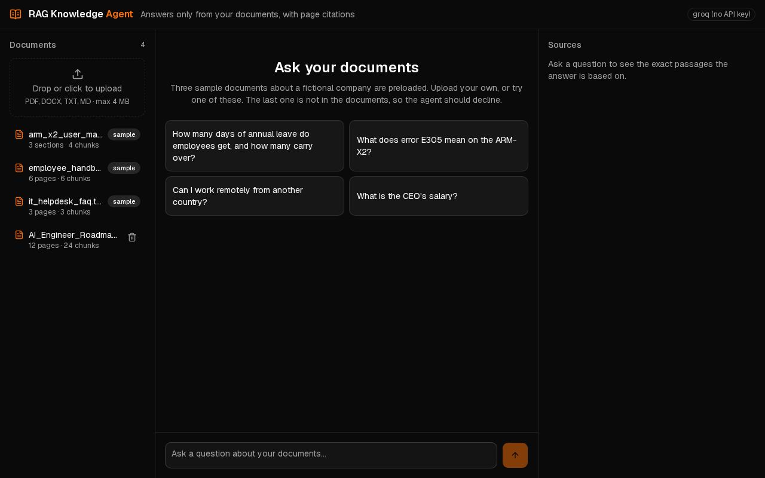The height and width of the screenshot is (478, 765).
Task: Open the 'Drop or click to upload' zone
Action: tap(78, 87)
